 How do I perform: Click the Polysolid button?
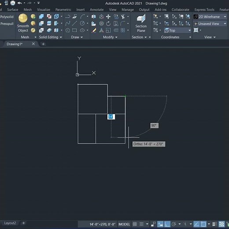pyautogui.click(x=7, y=17)
